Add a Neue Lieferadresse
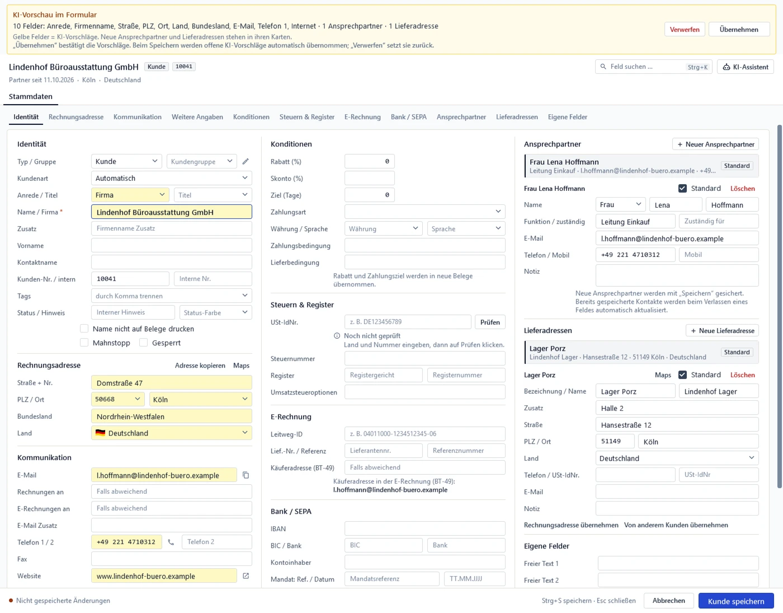783x613 pixels. (723, 330)
